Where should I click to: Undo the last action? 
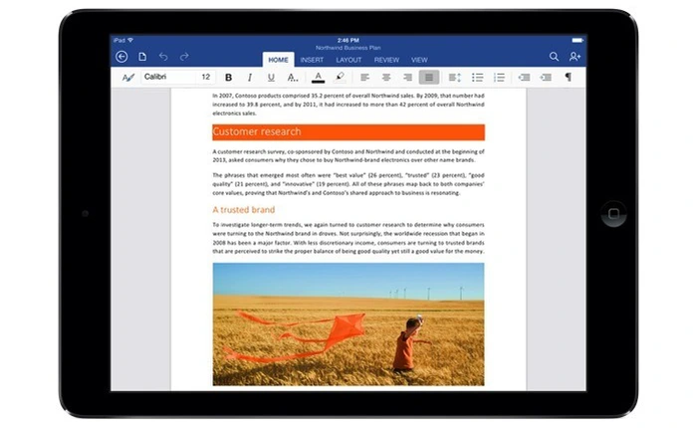pyautogui.click(x=163, y=57)
